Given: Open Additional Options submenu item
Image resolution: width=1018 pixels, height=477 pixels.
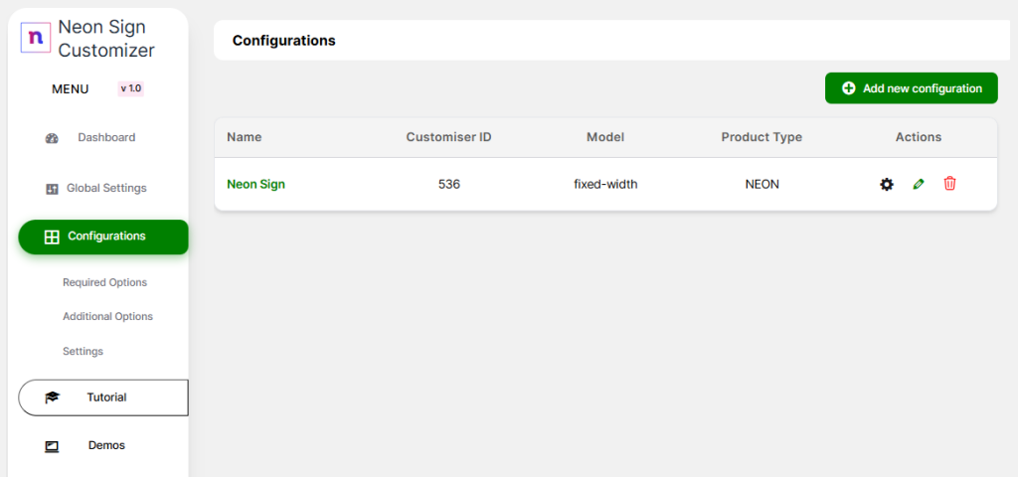Looking at the screenshot, I should coord(107,316).
